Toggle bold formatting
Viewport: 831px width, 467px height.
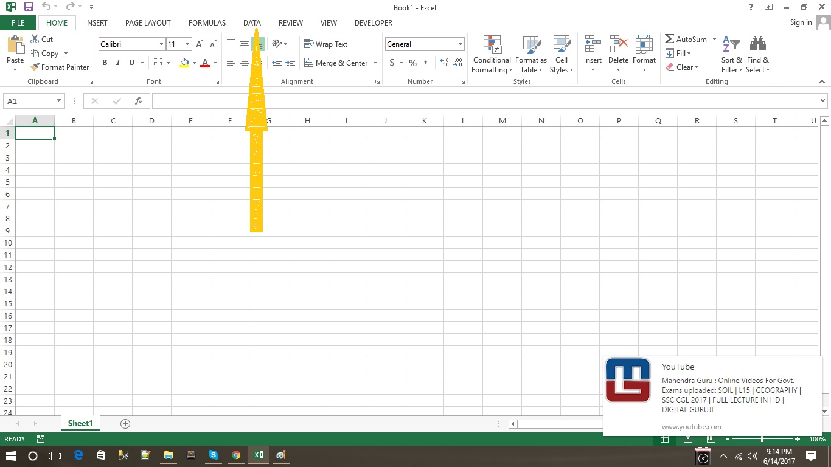coord(105,63)
